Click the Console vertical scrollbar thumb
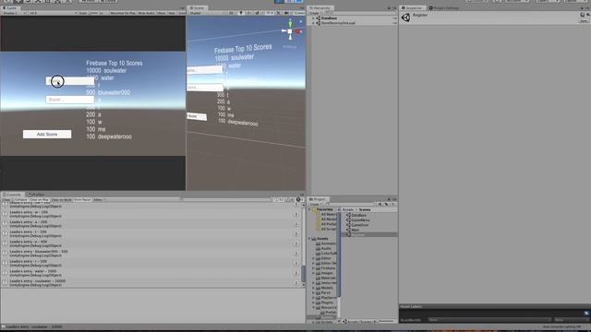The height and width of the screenshot is (332, 591). click(303, 274)
